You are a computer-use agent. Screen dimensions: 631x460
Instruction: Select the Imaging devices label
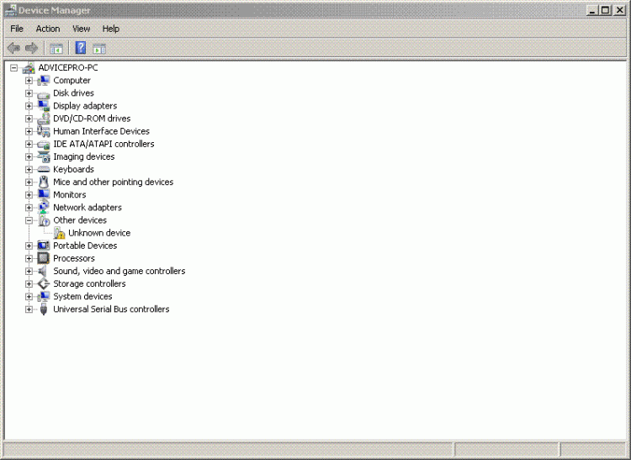(x=83, y=156)
